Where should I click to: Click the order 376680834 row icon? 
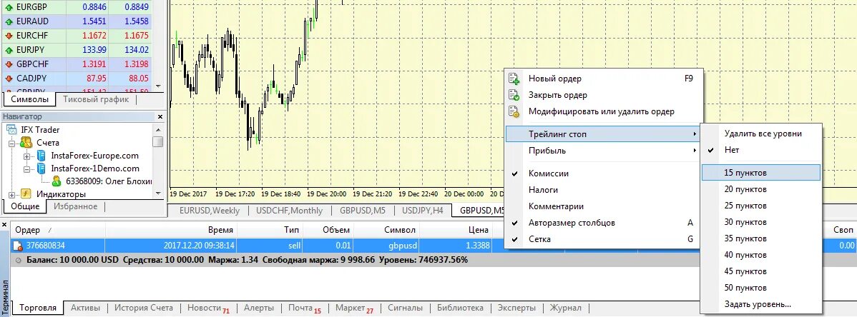coord(18,246)
